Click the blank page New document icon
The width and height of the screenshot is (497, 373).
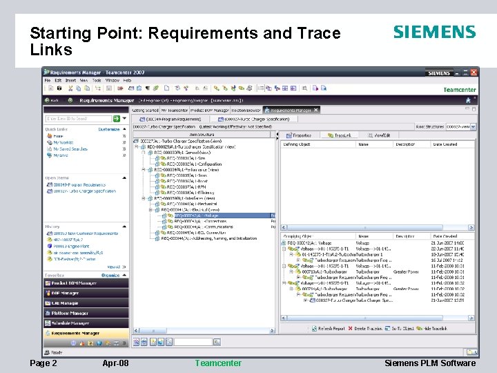tap(166, 88)
